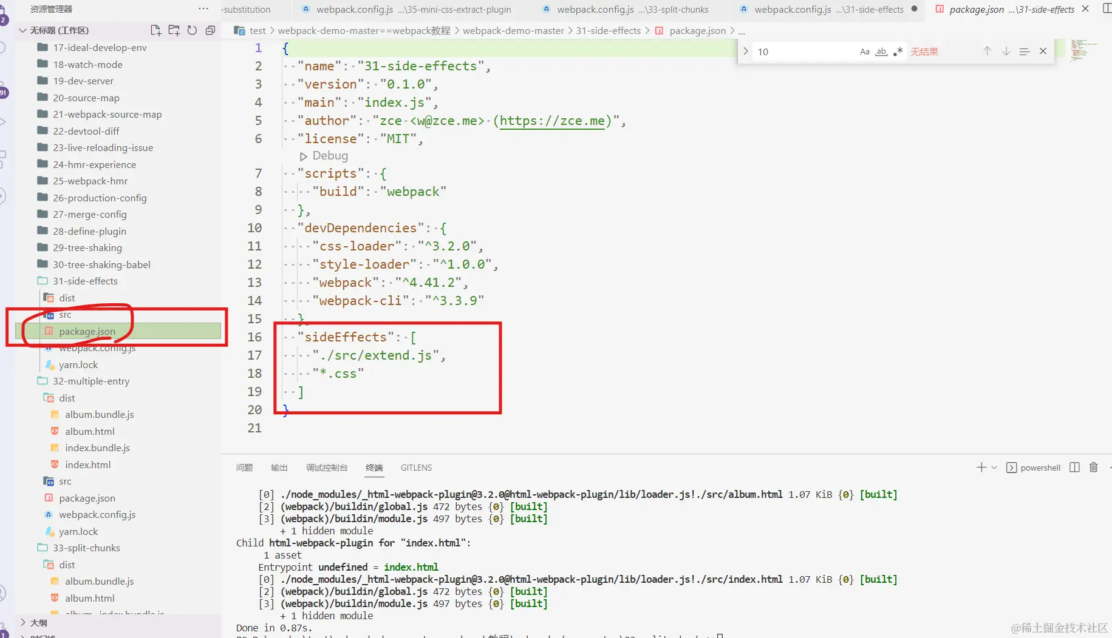
Task: Toggle match whole word in find
Action: [881, 52]
